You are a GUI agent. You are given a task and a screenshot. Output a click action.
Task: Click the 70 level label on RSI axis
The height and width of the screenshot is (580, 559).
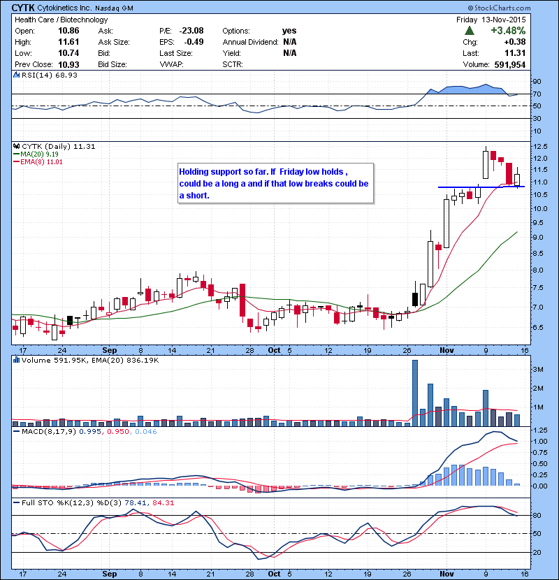point(537,94)
